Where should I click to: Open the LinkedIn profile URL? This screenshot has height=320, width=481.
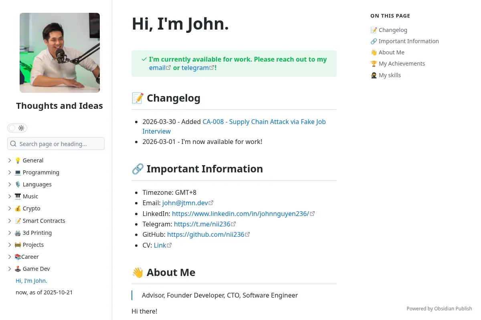coord(240,214)
